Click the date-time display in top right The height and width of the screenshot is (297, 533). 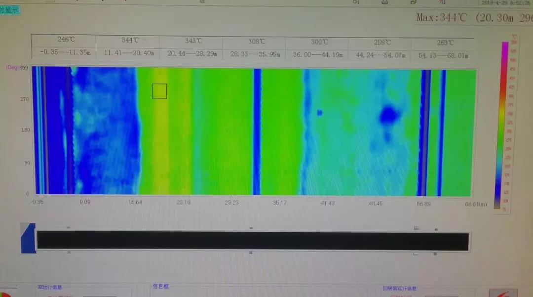pos(505,2)
